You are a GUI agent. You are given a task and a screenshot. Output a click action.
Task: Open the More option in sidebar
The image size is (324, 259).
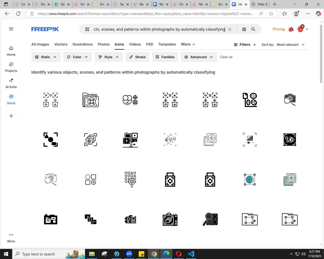[11, 238]
